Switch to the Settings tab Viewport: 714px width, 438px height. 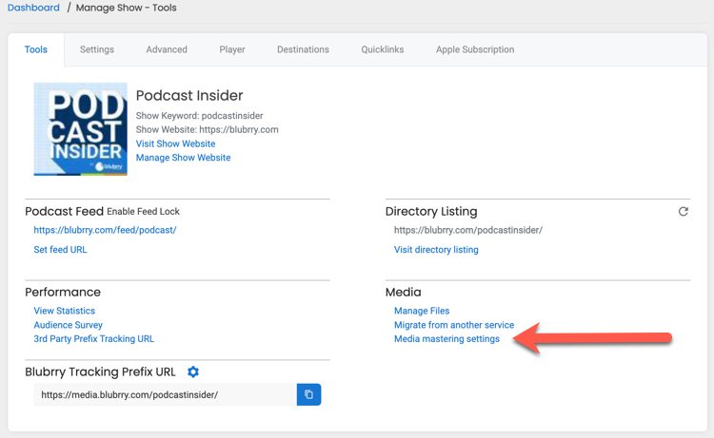pyautogui.click(x=97, y=49)
